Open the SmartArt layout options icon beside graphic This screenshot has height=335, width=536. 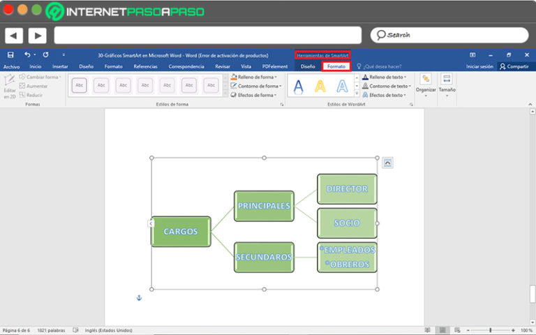(387, 163)
